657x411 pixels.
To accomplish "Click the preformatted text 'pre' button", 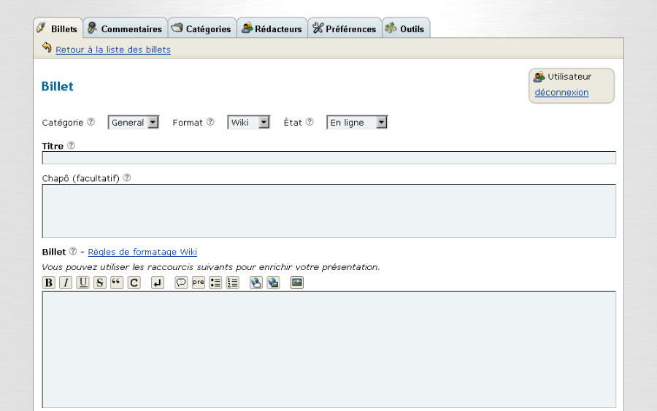I will [199, 283].
